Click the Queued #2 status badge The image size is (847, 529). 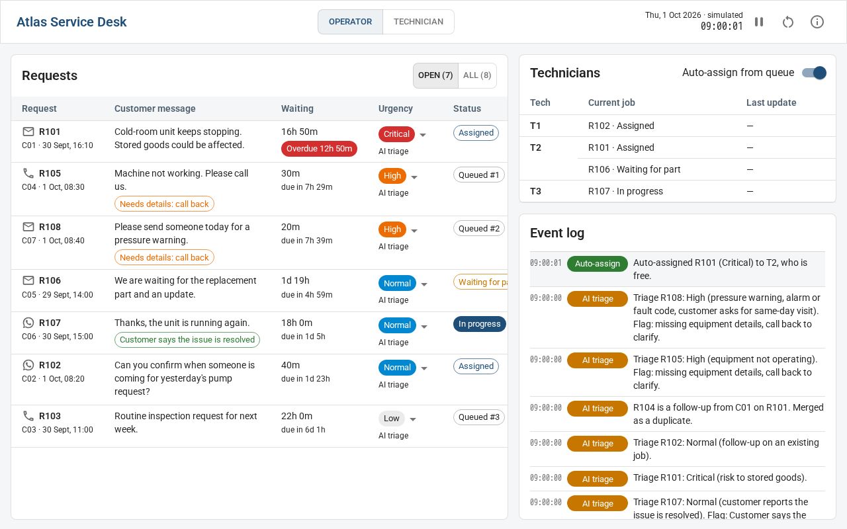pyautogui.click(x=479, y=229)
